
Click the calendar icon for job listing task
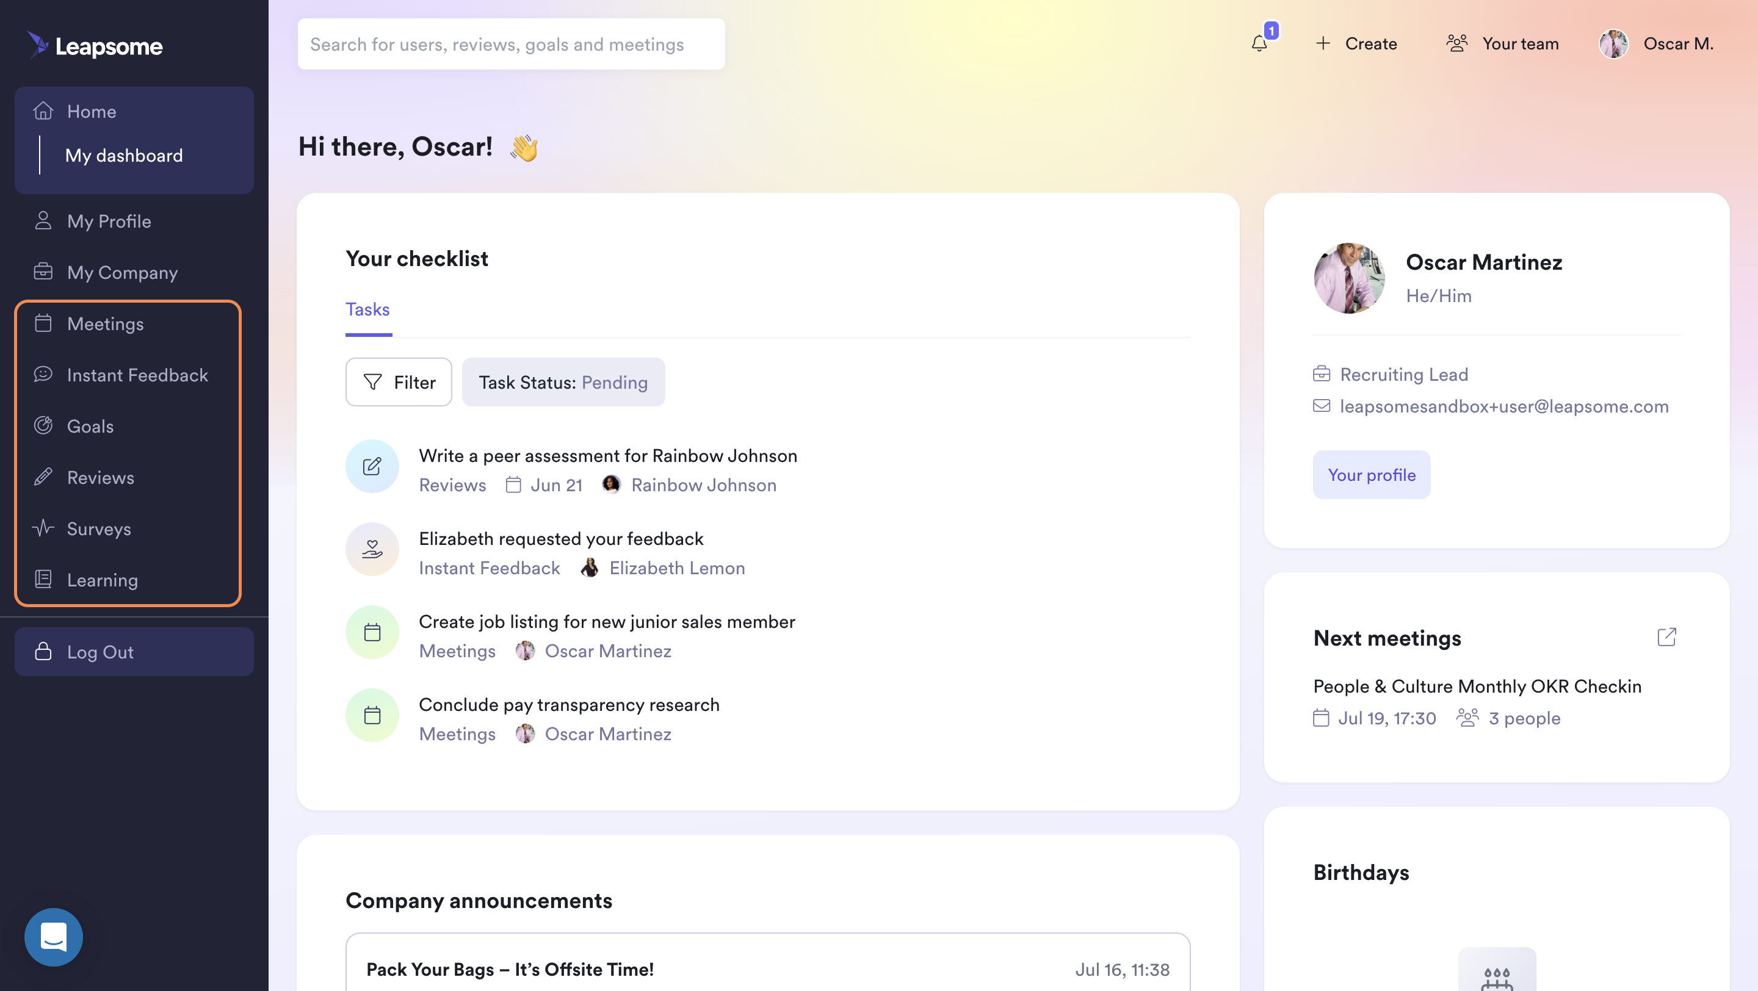372,632
